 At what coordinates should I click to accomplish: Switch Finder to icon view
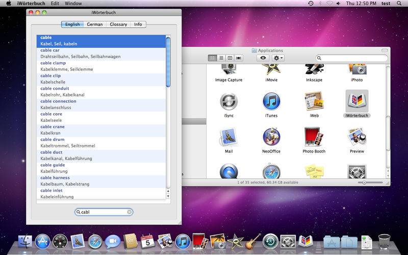[212, 58]
